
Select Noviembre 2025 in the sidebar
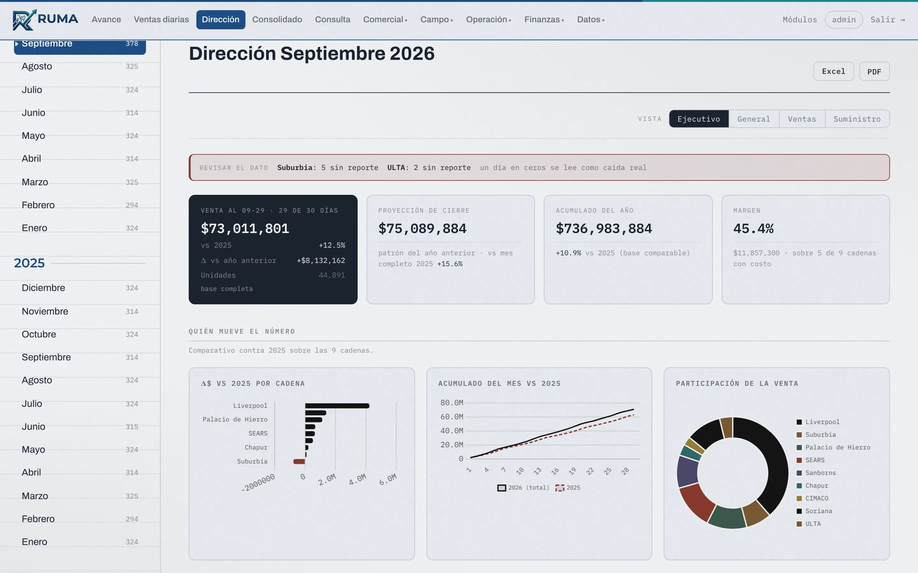coord(80,312)
